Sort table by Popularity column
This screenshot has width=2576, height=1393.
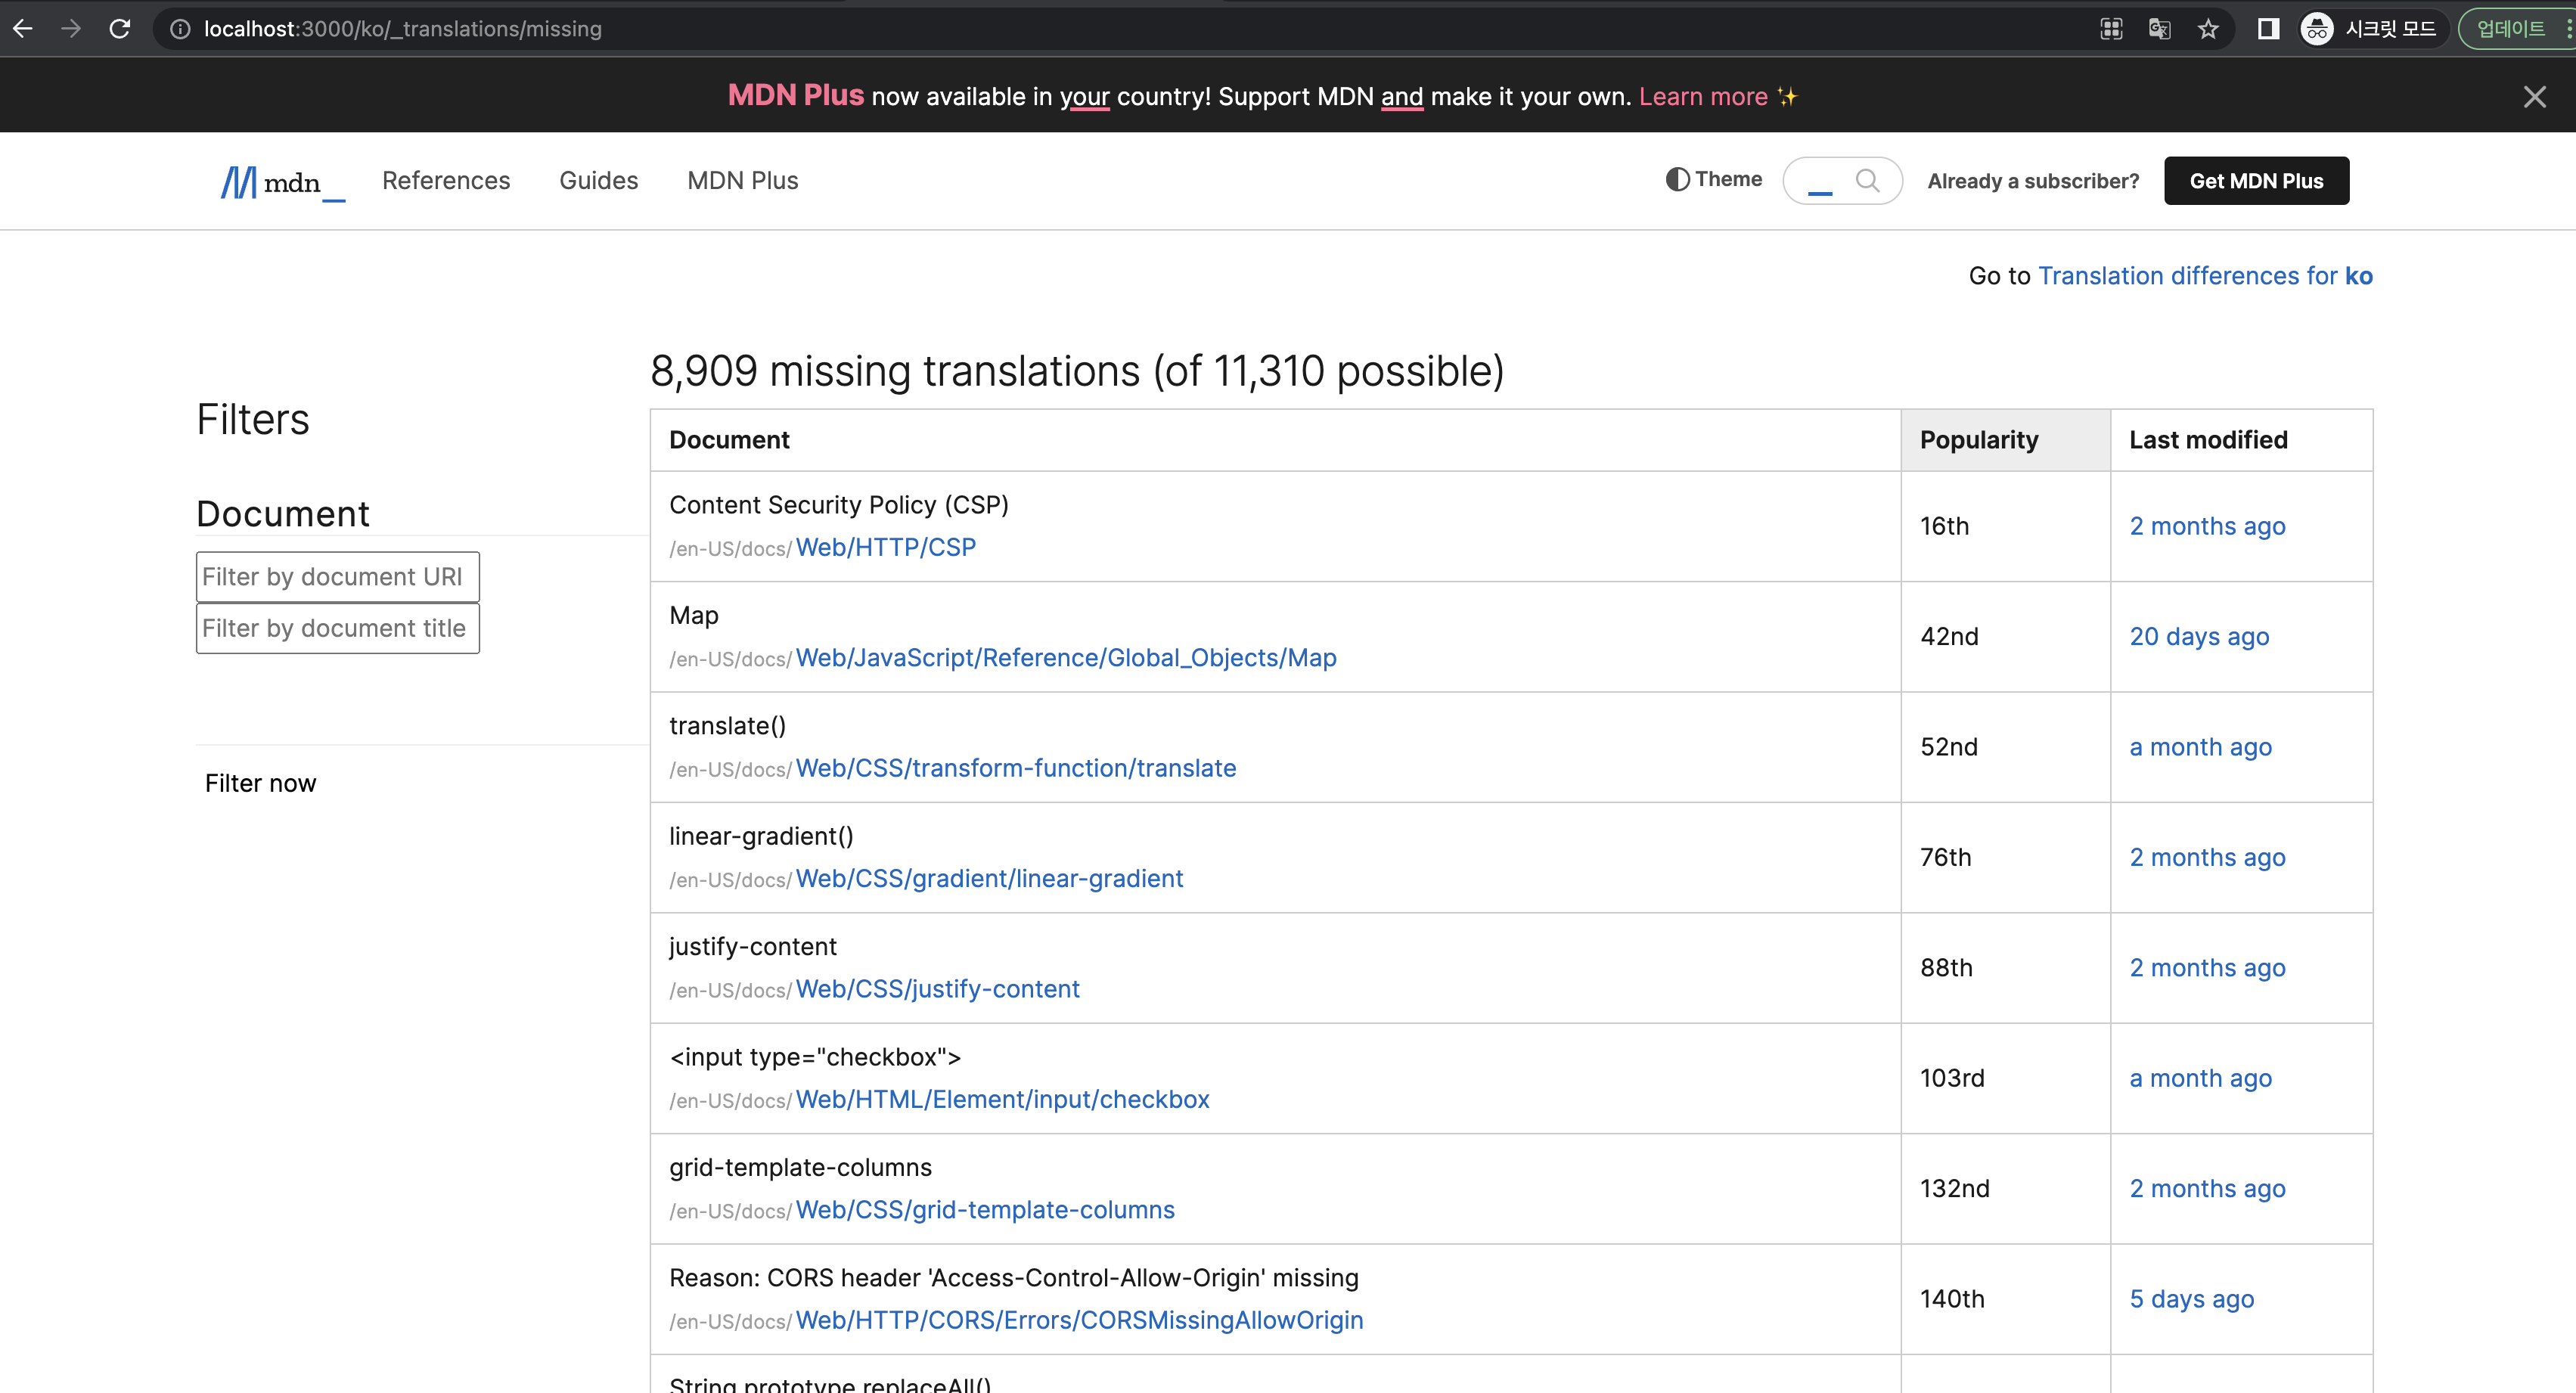point(1978,440)
